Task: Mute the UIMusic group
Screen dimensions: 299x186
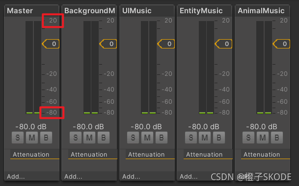Action: coord(147,138)
